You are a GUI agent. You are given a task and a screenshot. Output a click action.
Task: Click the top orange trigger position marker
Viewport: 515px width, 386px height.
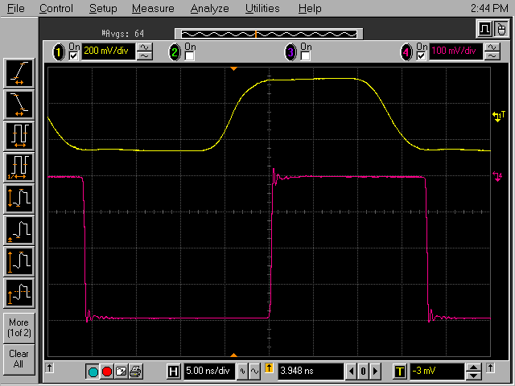[233, 68]
